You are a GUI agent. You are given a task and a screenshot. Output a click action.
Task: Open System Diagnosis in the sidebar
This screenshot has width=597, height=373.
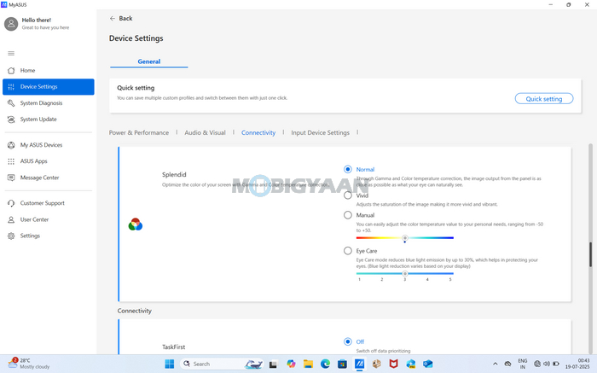point(49,103)
